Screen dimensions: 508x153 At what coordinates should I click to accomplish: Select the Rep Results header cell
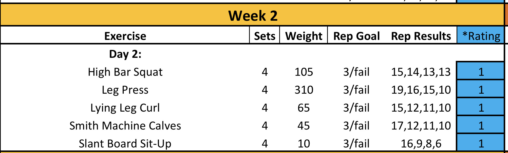point(421,36)
